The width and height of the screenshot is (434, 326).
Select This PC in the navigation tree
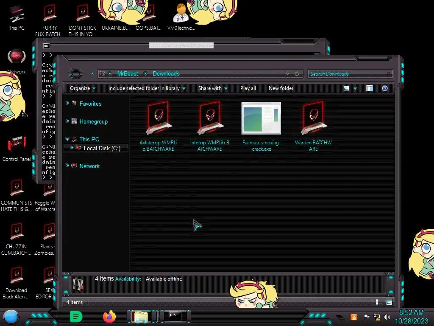click(x=89, y=139)
